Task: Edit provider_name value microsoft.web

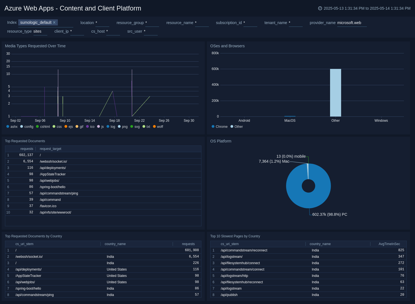Action: pos(352,23)
